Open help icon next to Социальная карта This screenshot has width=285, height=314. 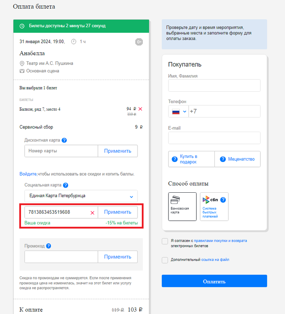coord(66,185)
